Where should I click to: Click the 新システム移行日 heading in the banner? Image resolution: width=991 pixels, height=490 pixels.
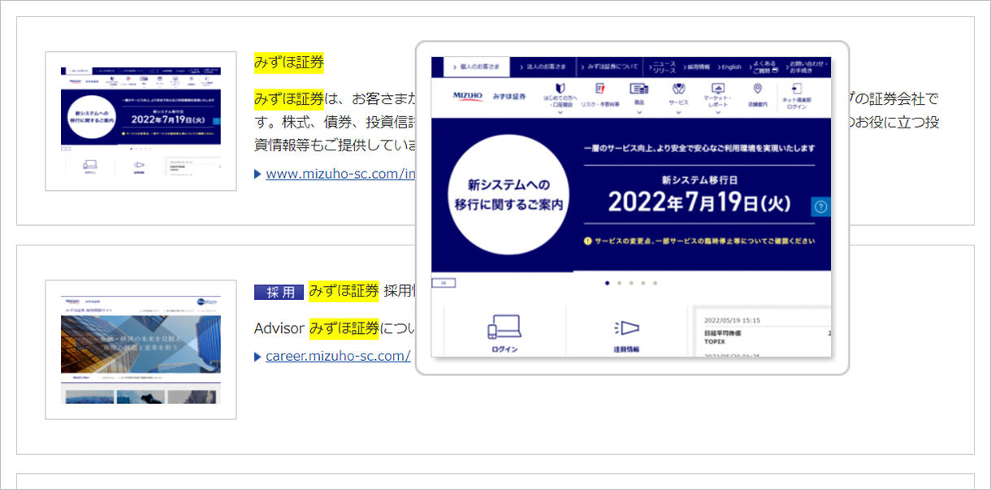(699, 180)
